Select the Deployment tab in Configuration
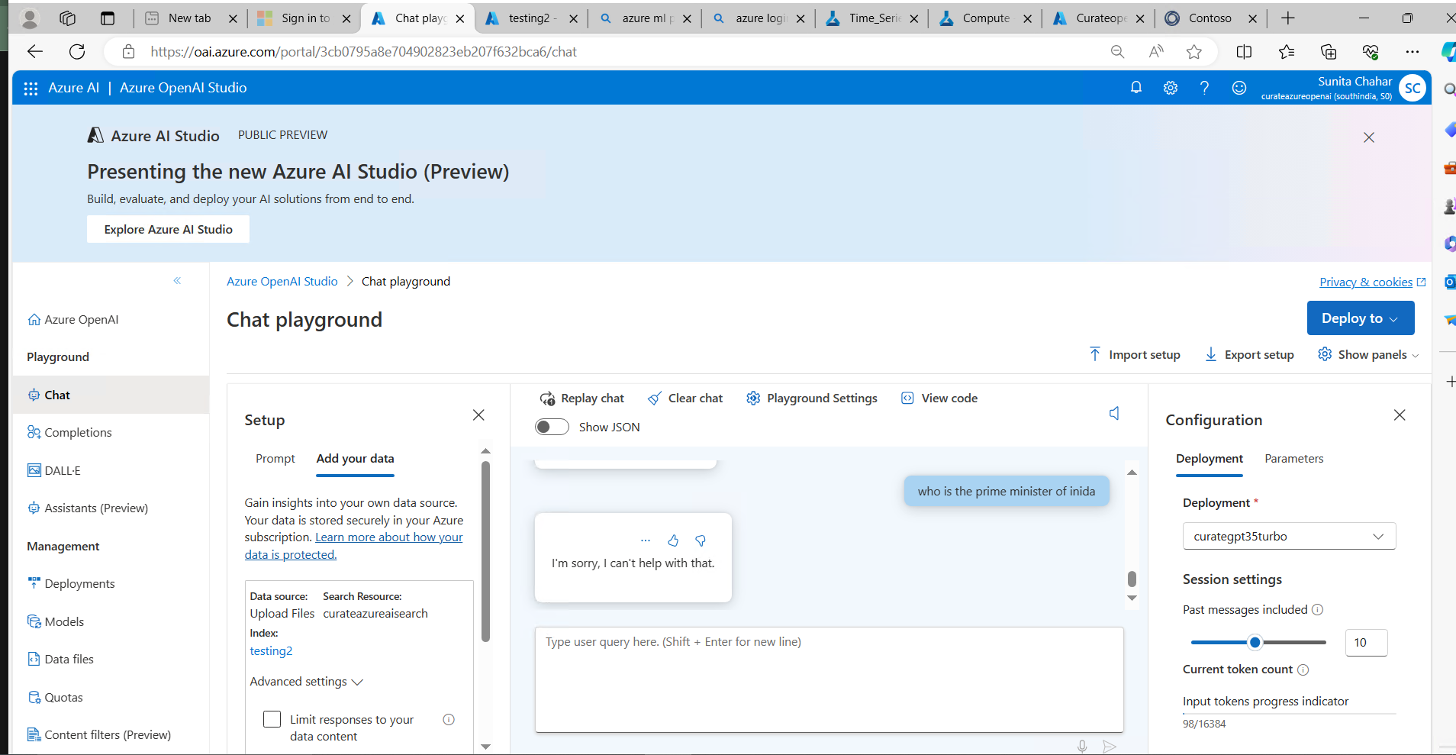This screenshot has width=1456, height=755. [x=1210, y=459]
